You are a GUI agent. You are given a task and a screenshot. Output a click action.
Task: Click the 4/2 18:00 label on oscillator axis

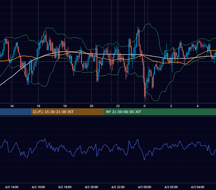tap(65, 187)
